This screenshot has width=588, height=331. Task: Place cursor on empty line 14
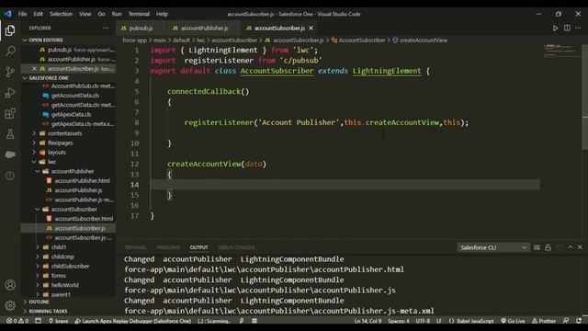(345, 185)
